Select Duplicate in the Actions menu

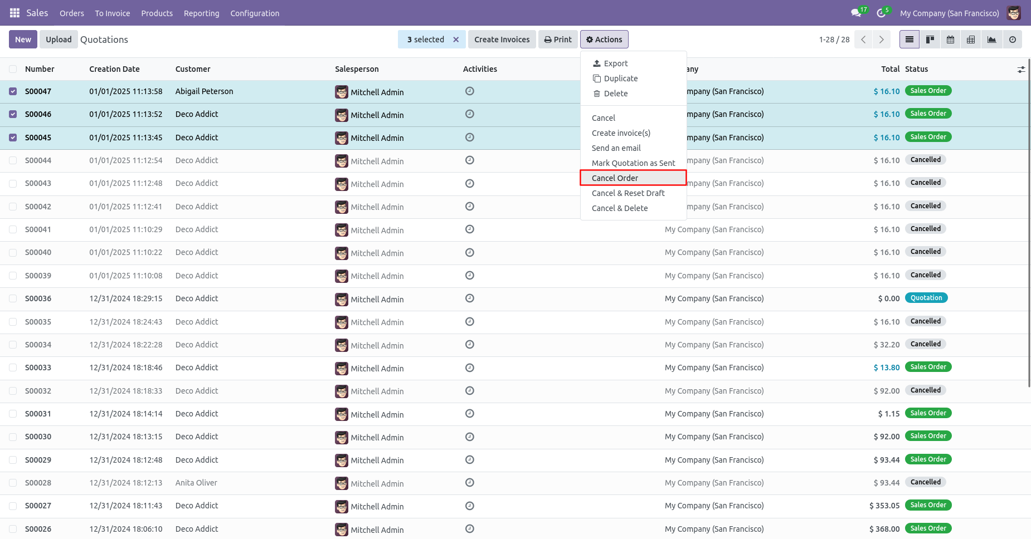633,79
